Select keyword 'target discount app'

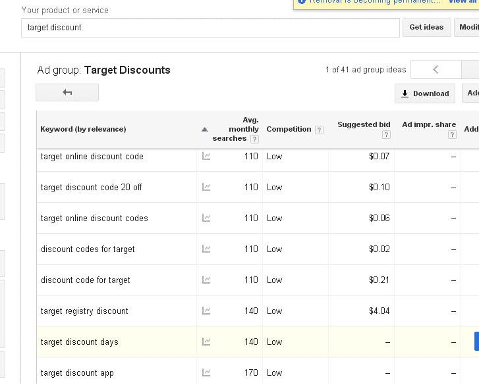click(77, 372)
